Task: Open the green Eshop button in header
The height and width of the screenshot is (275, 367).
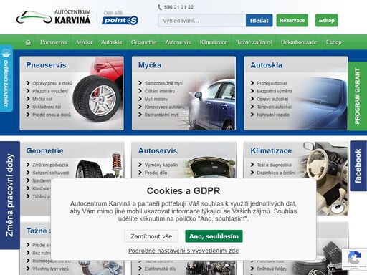Action: click(x=327, y=21)
